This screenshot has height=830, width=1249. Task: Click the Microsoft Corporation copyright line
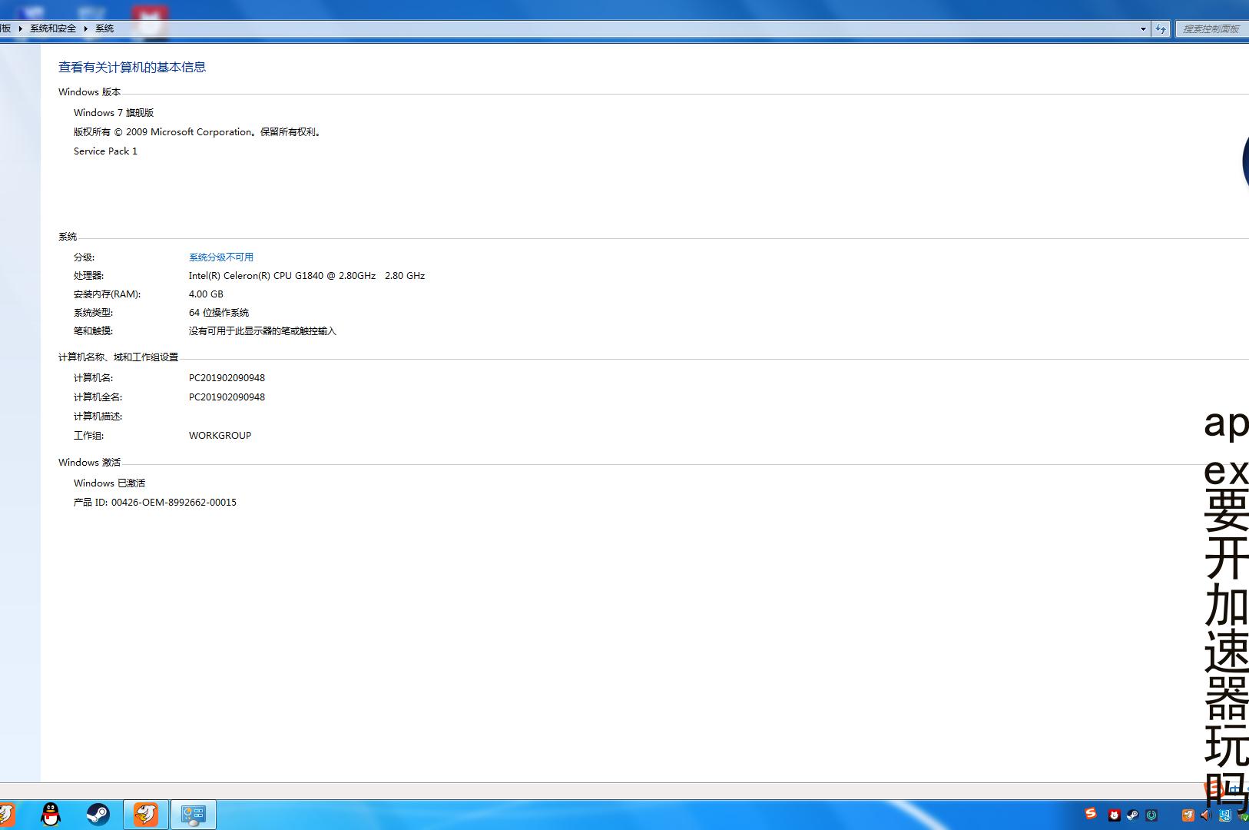click(198, 131)
